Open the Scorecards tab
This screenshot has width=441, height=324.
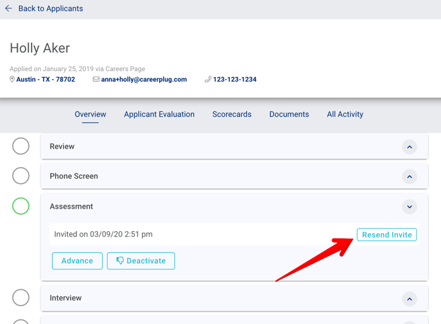point(232,115)
